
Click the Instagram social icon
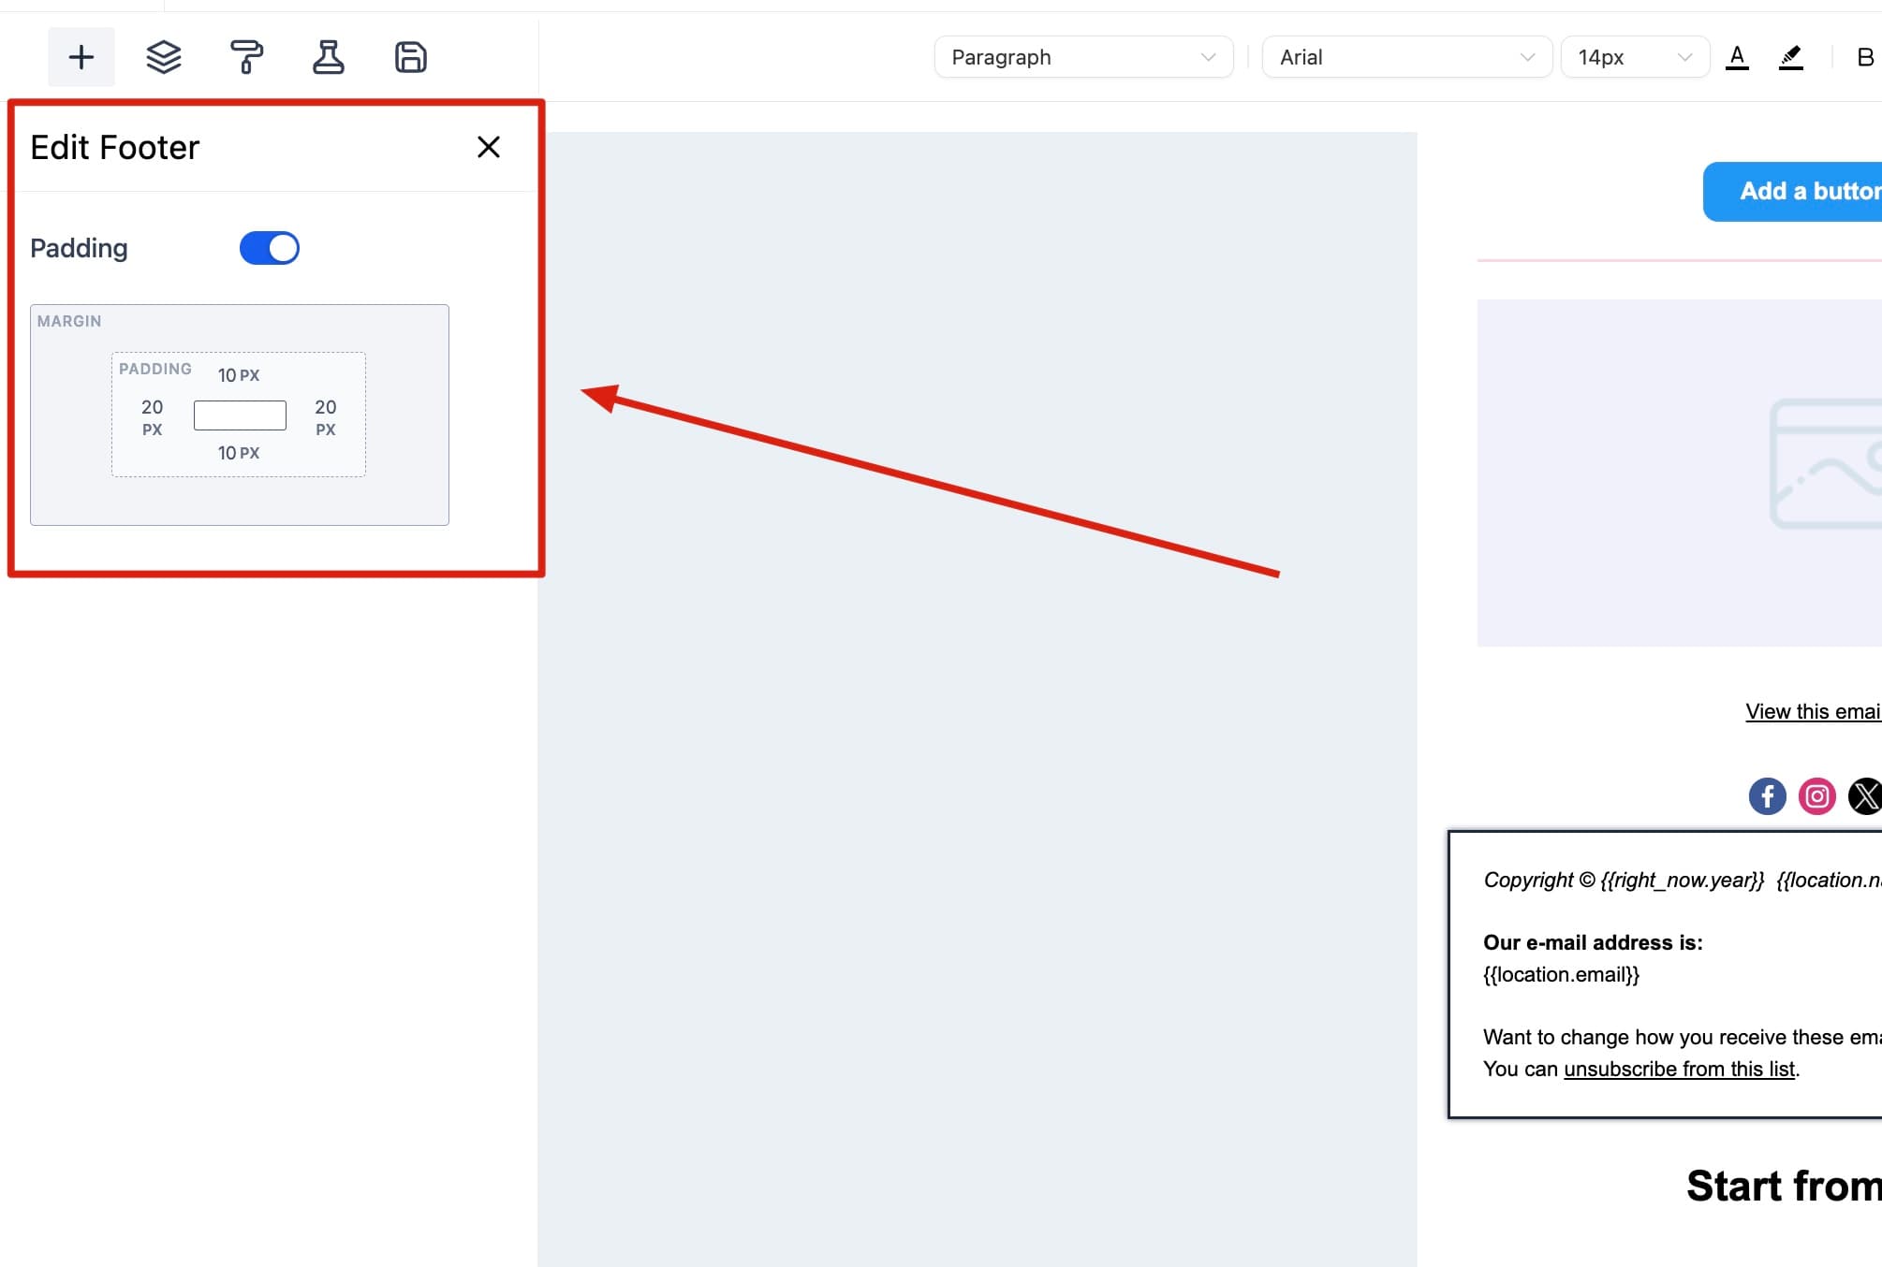(x=1816, y=796)
